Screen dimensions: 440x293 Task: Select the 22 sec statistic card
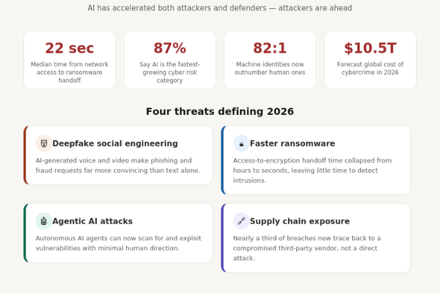click(x=70, y=60)
